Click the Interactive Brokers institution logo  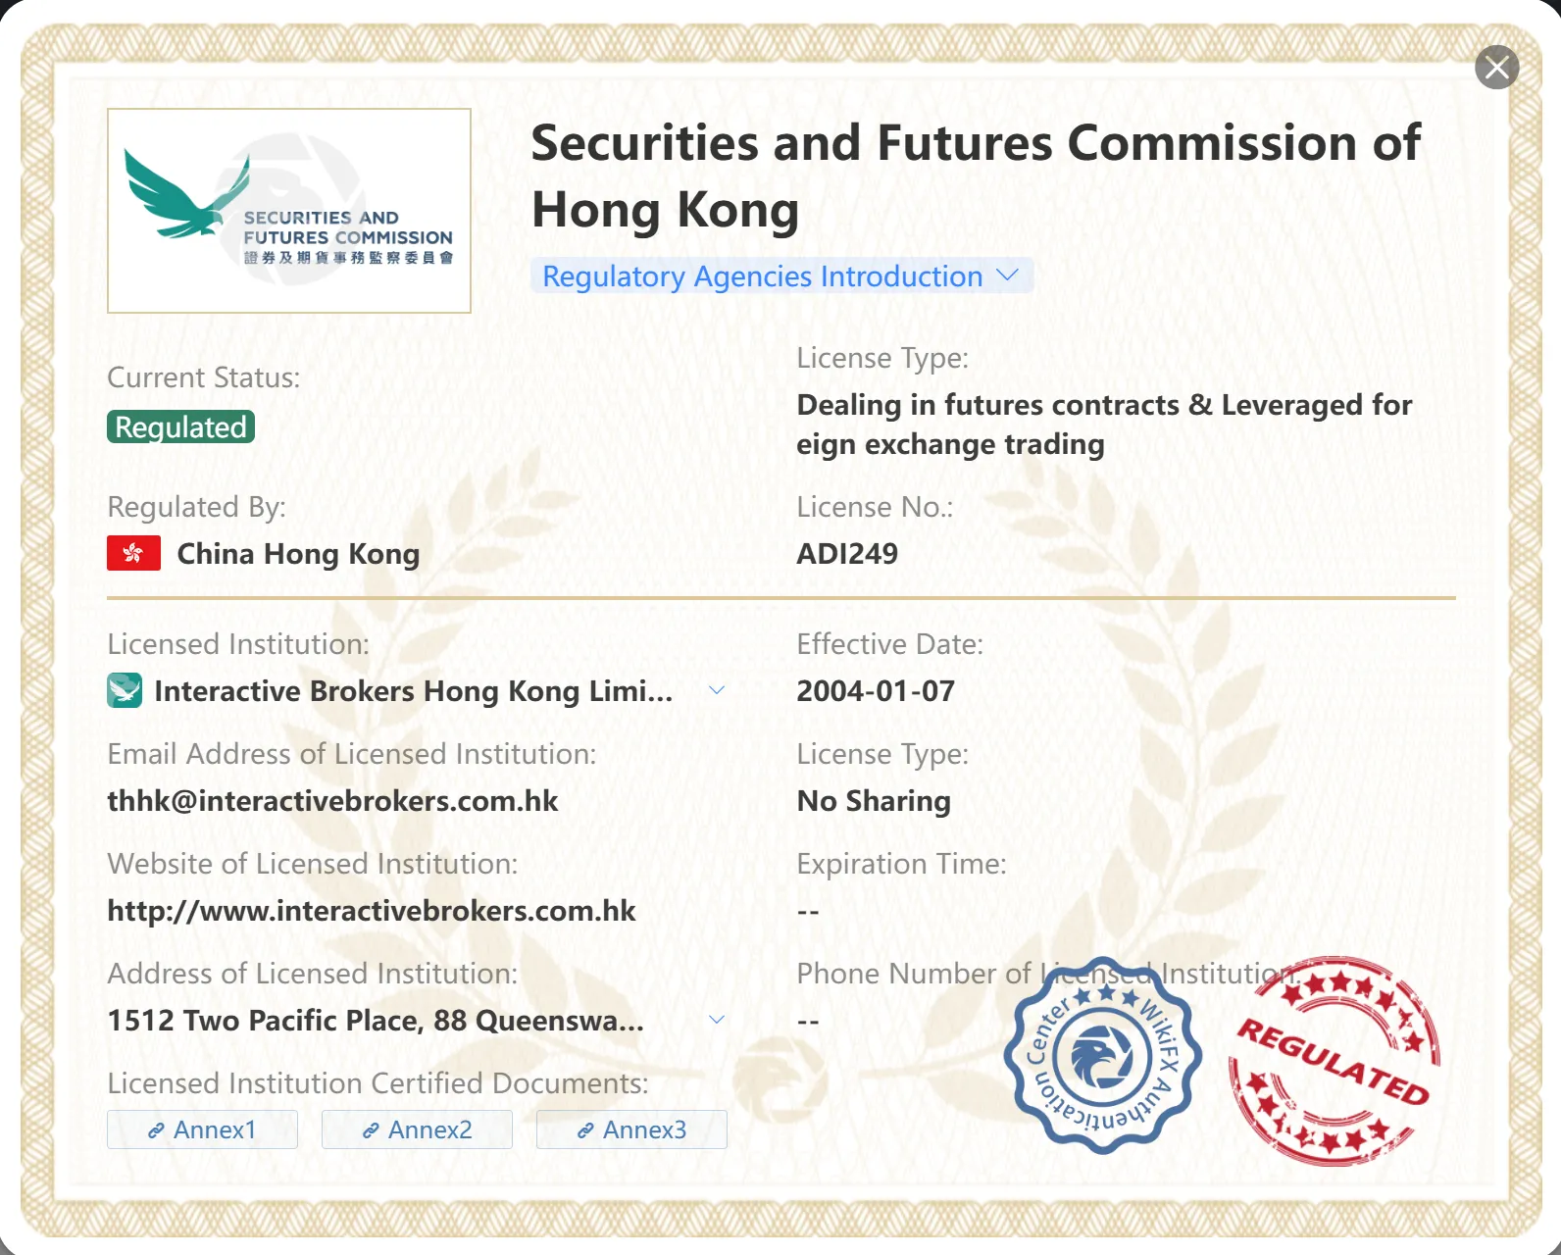click(x=125, y=691)
